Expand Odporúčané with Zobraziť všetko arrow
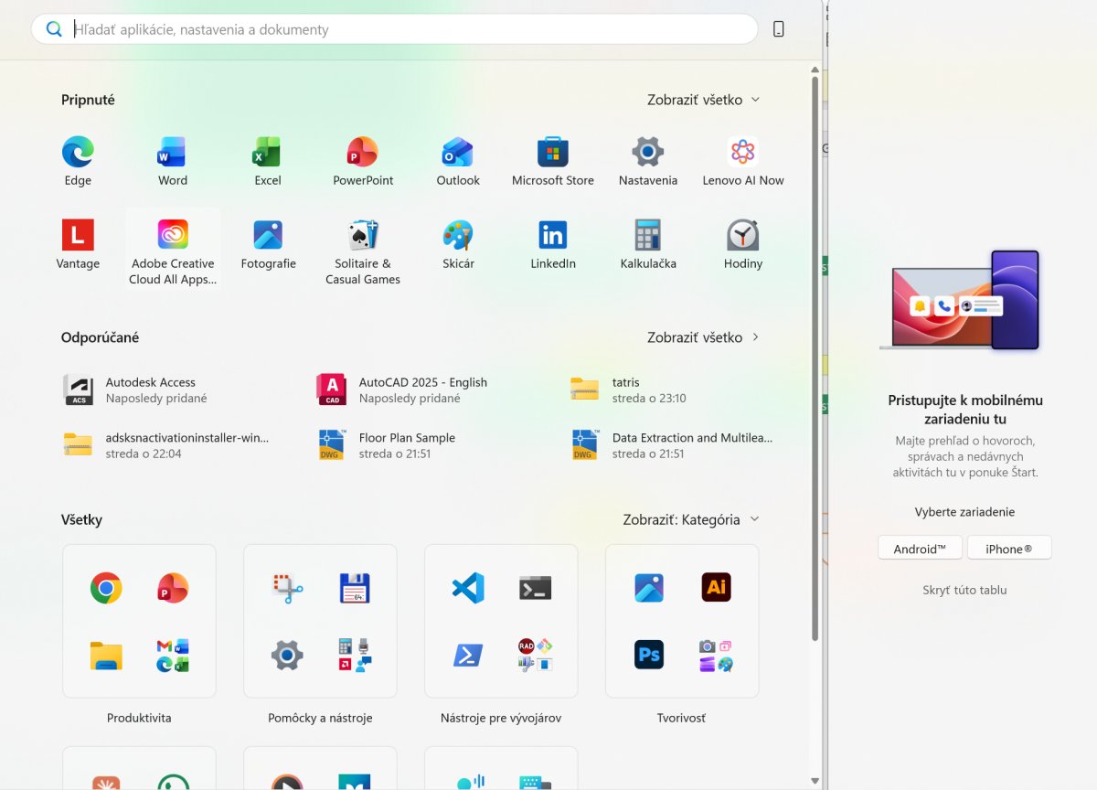The width and height of the screenshot is (1097, 790). 703,337
